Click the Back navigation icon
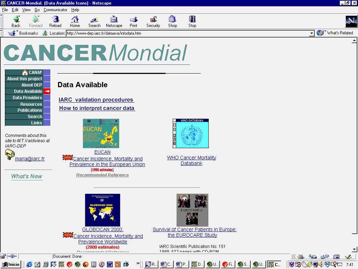 (16, 20)
